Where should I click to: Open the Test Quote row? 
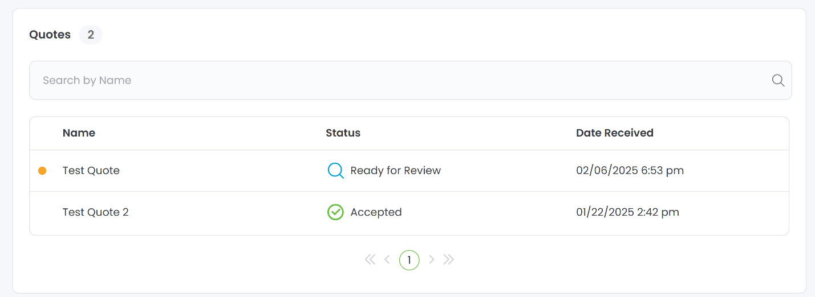click(x=409, y=171)
